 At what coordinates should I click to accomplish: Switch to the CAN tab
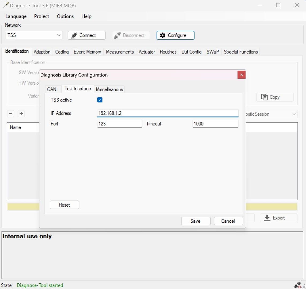click(x=52, y=89)
